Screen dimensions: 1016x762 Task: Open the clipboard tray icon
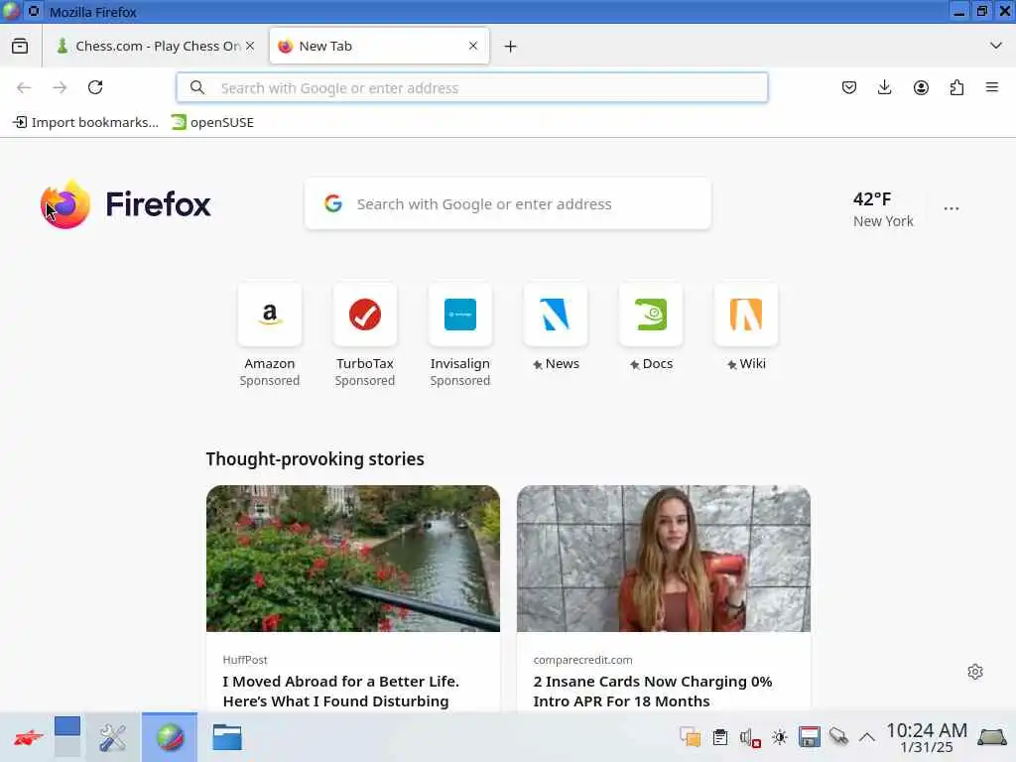click(720, 737)
